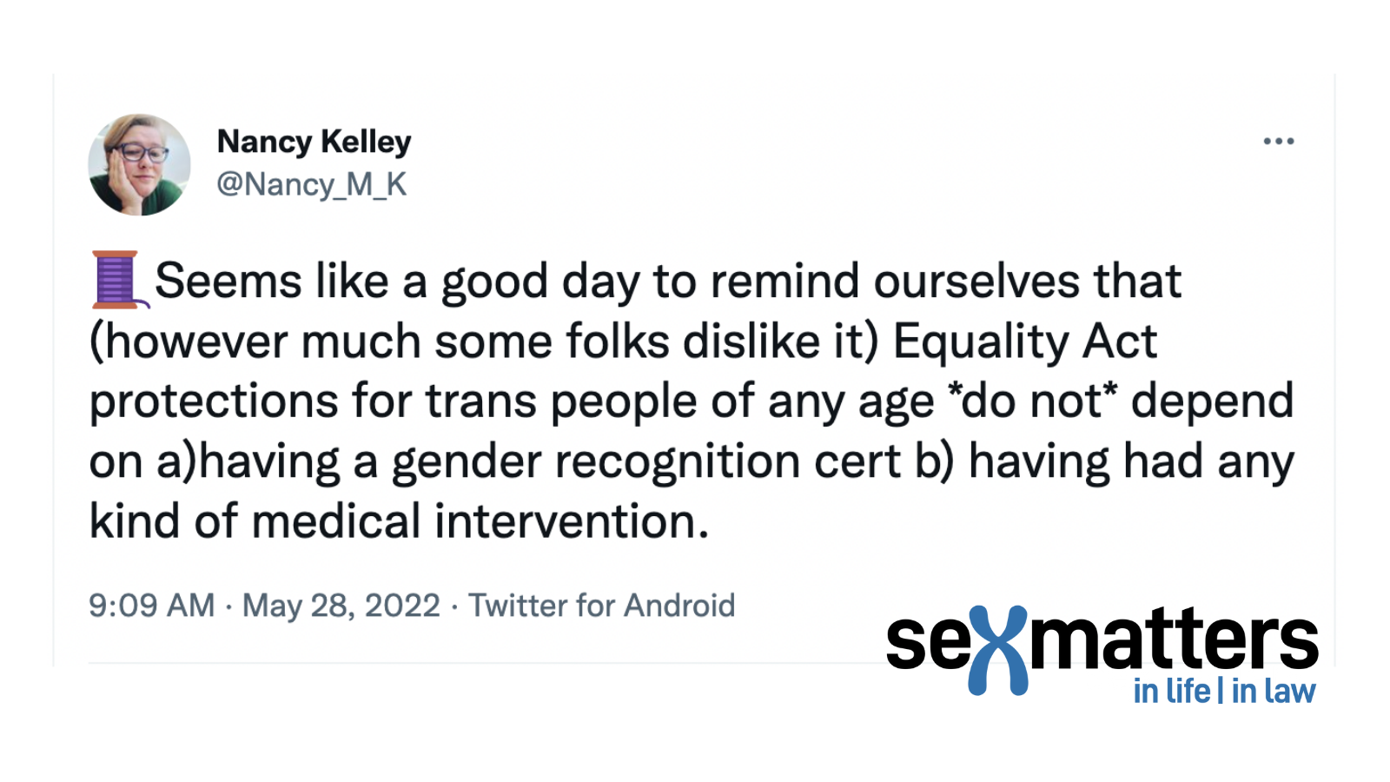
Task: Click the blue X chromosome logo icon
Action: coord(998,650)
